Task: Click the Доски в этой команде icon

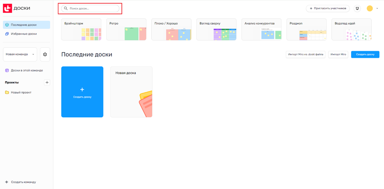Action: coord(7,70)
